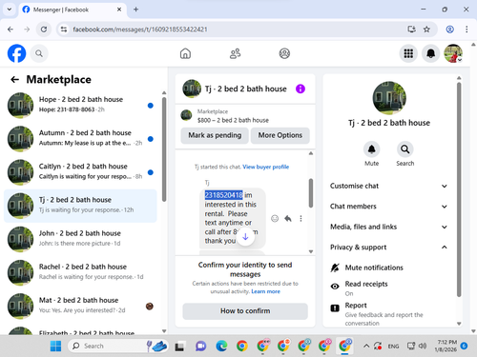This screenshot has height=357, width=477.
Task: Open Chrome three-dot menu
Action: click(467, 30)
